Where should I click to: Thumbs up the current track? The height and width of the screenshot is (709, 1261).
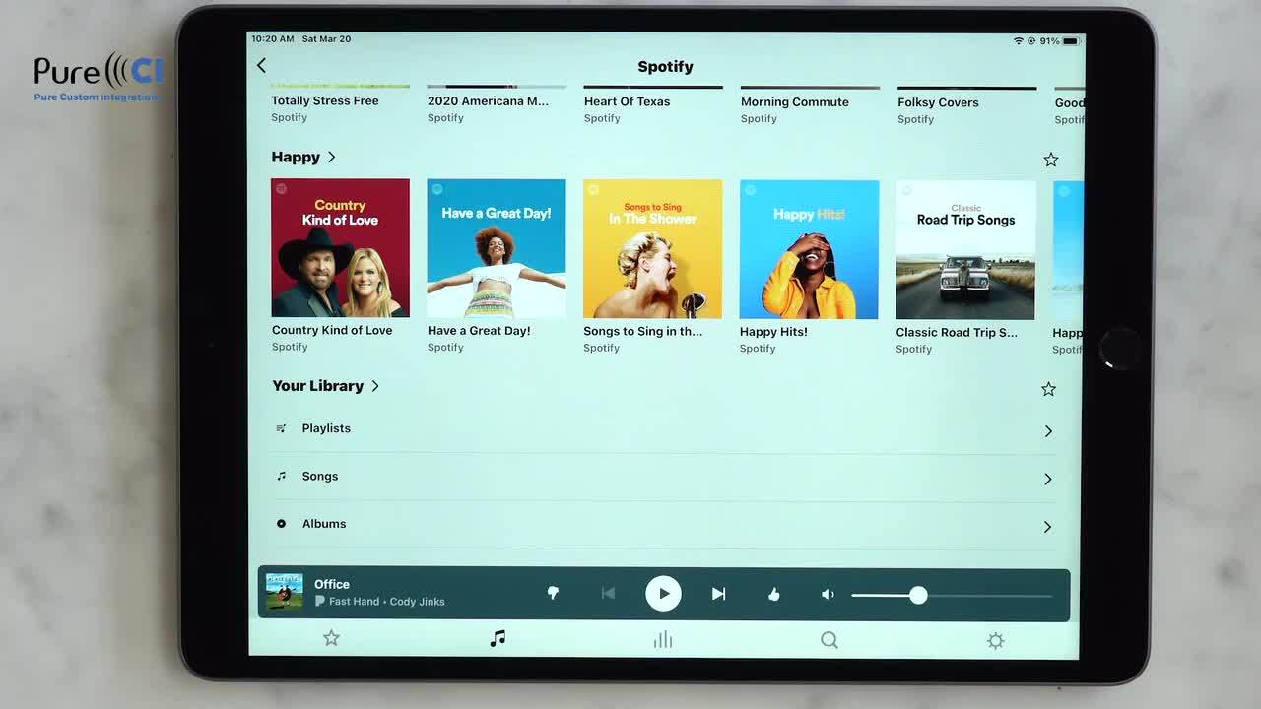774,594
